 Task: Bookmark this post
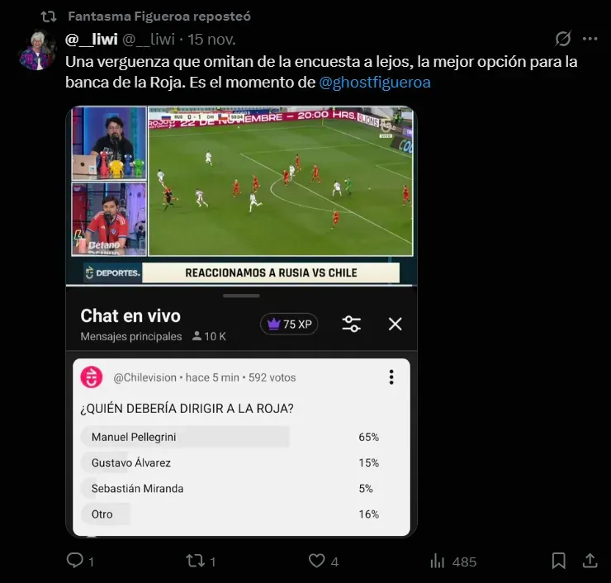[559, 561]
